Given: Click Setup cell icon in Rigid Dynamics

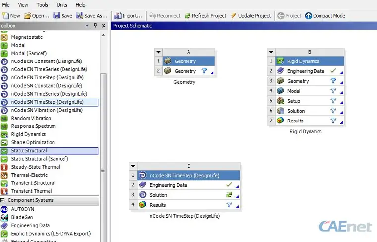Looking at the screenshot, I should [280, 101].
